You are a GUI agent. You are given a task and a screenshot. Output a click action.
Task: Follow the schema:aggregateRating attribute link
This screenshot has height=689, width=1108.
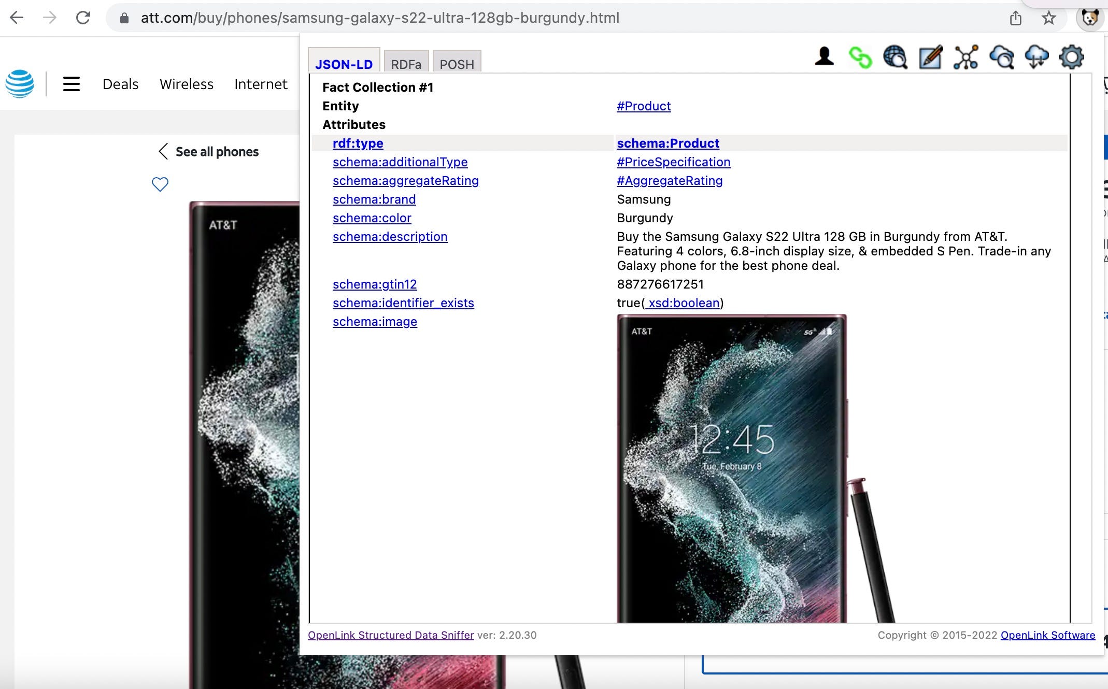coord(405,181)
